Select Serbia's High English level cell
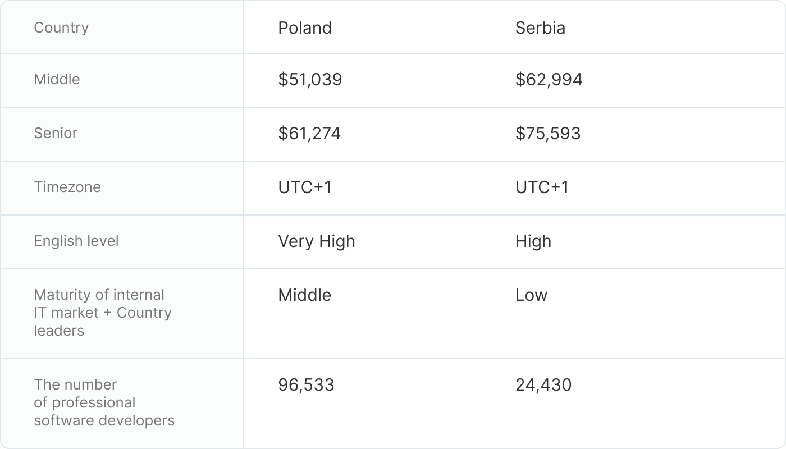Screen dimensions: 786x449 coord(533,241)
